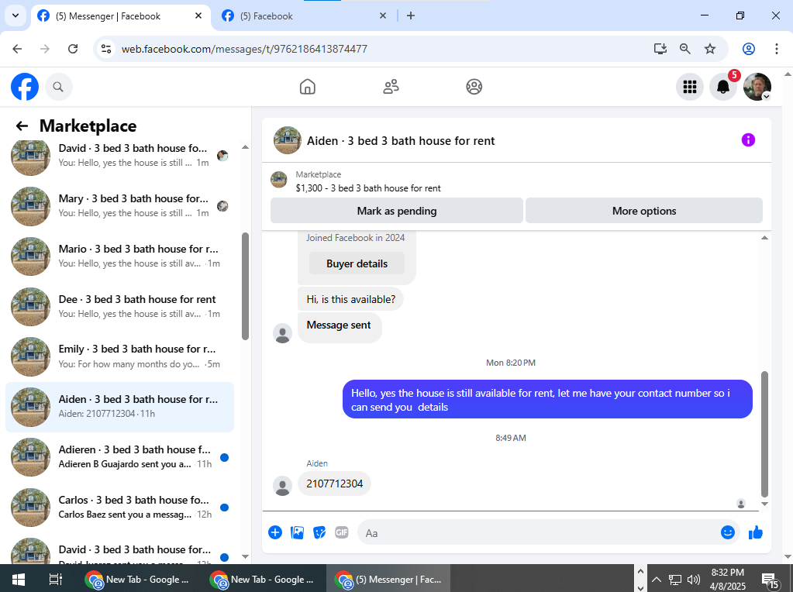This screenshot has width=793, height=592.
Task: Click chat scroll up arrow
Action: [x=764, y=238]
